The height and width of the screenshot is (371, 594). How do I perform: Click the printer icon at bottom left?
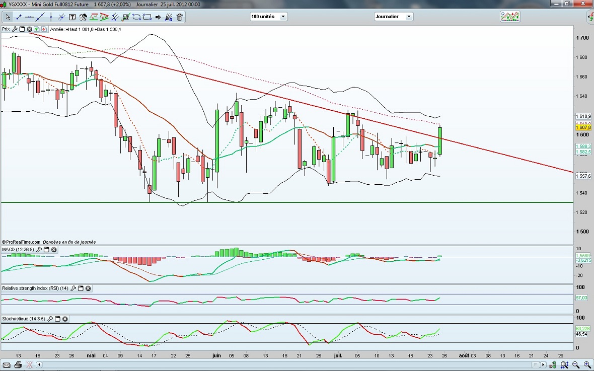[x=18, y=365]
